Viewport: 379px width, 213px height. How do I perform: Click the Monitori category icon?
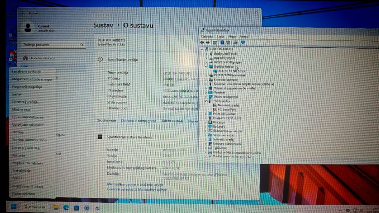tap(211, 93)
